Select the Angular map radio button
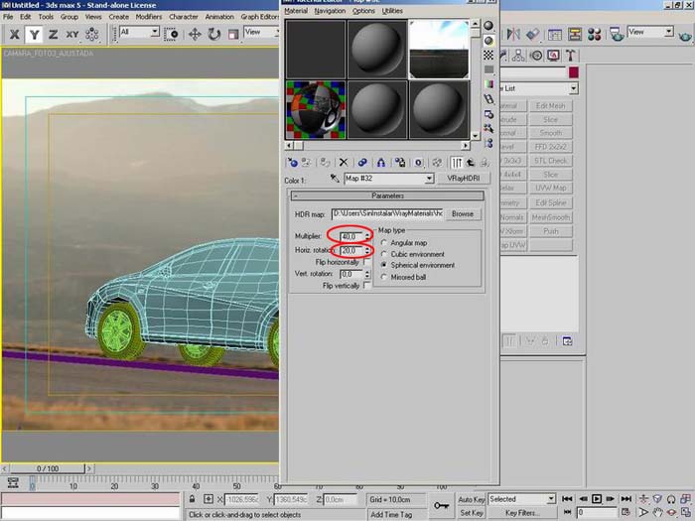 384,242
